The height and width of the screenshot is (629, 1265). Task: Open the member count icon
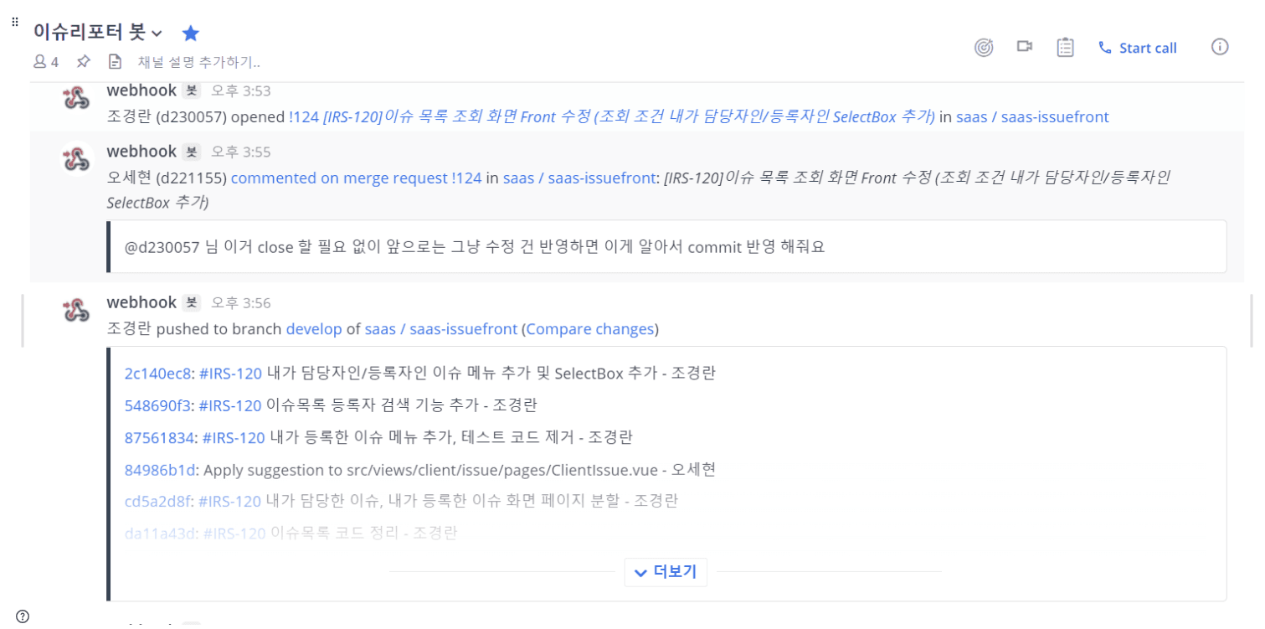tap(45, 61)
